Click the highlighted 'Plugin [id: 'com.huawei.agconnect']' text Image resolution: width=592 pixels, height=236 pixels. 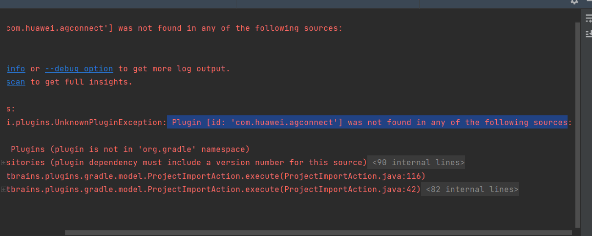257,122
